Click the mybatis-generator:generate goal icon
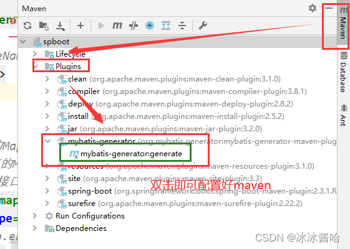This screenshot has width=350, height=249. tap(74, 154)
